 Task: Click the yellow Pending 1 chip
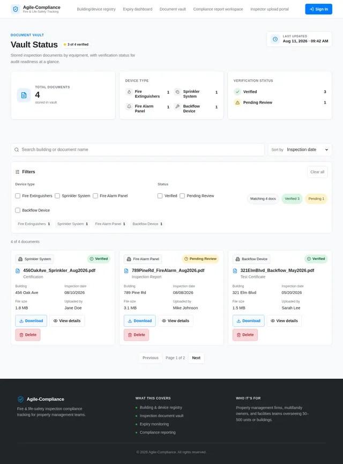[x=316, y=199]
